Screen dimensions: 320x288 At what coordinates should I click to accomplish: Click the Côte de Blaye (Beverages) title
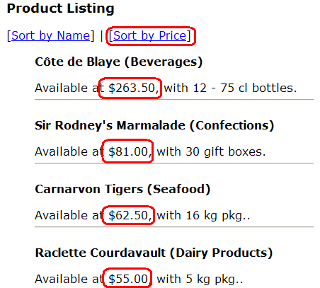(x=119, y=62)
